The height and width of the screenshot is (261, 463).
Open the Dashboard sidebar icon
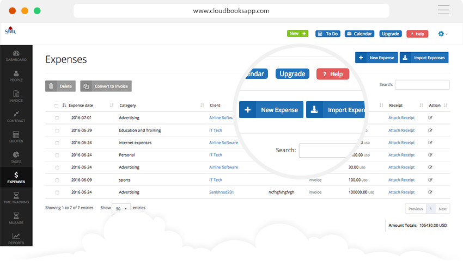[x=16, y=55]
